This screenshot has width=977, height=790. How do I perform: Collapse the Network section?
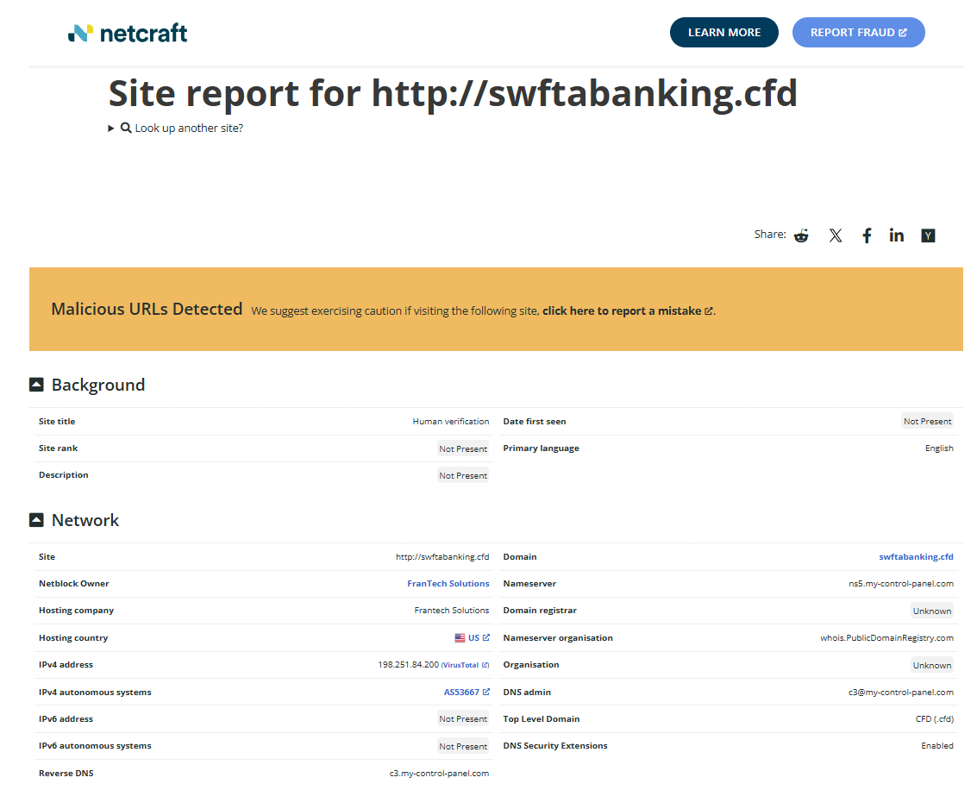click(37, 519)
